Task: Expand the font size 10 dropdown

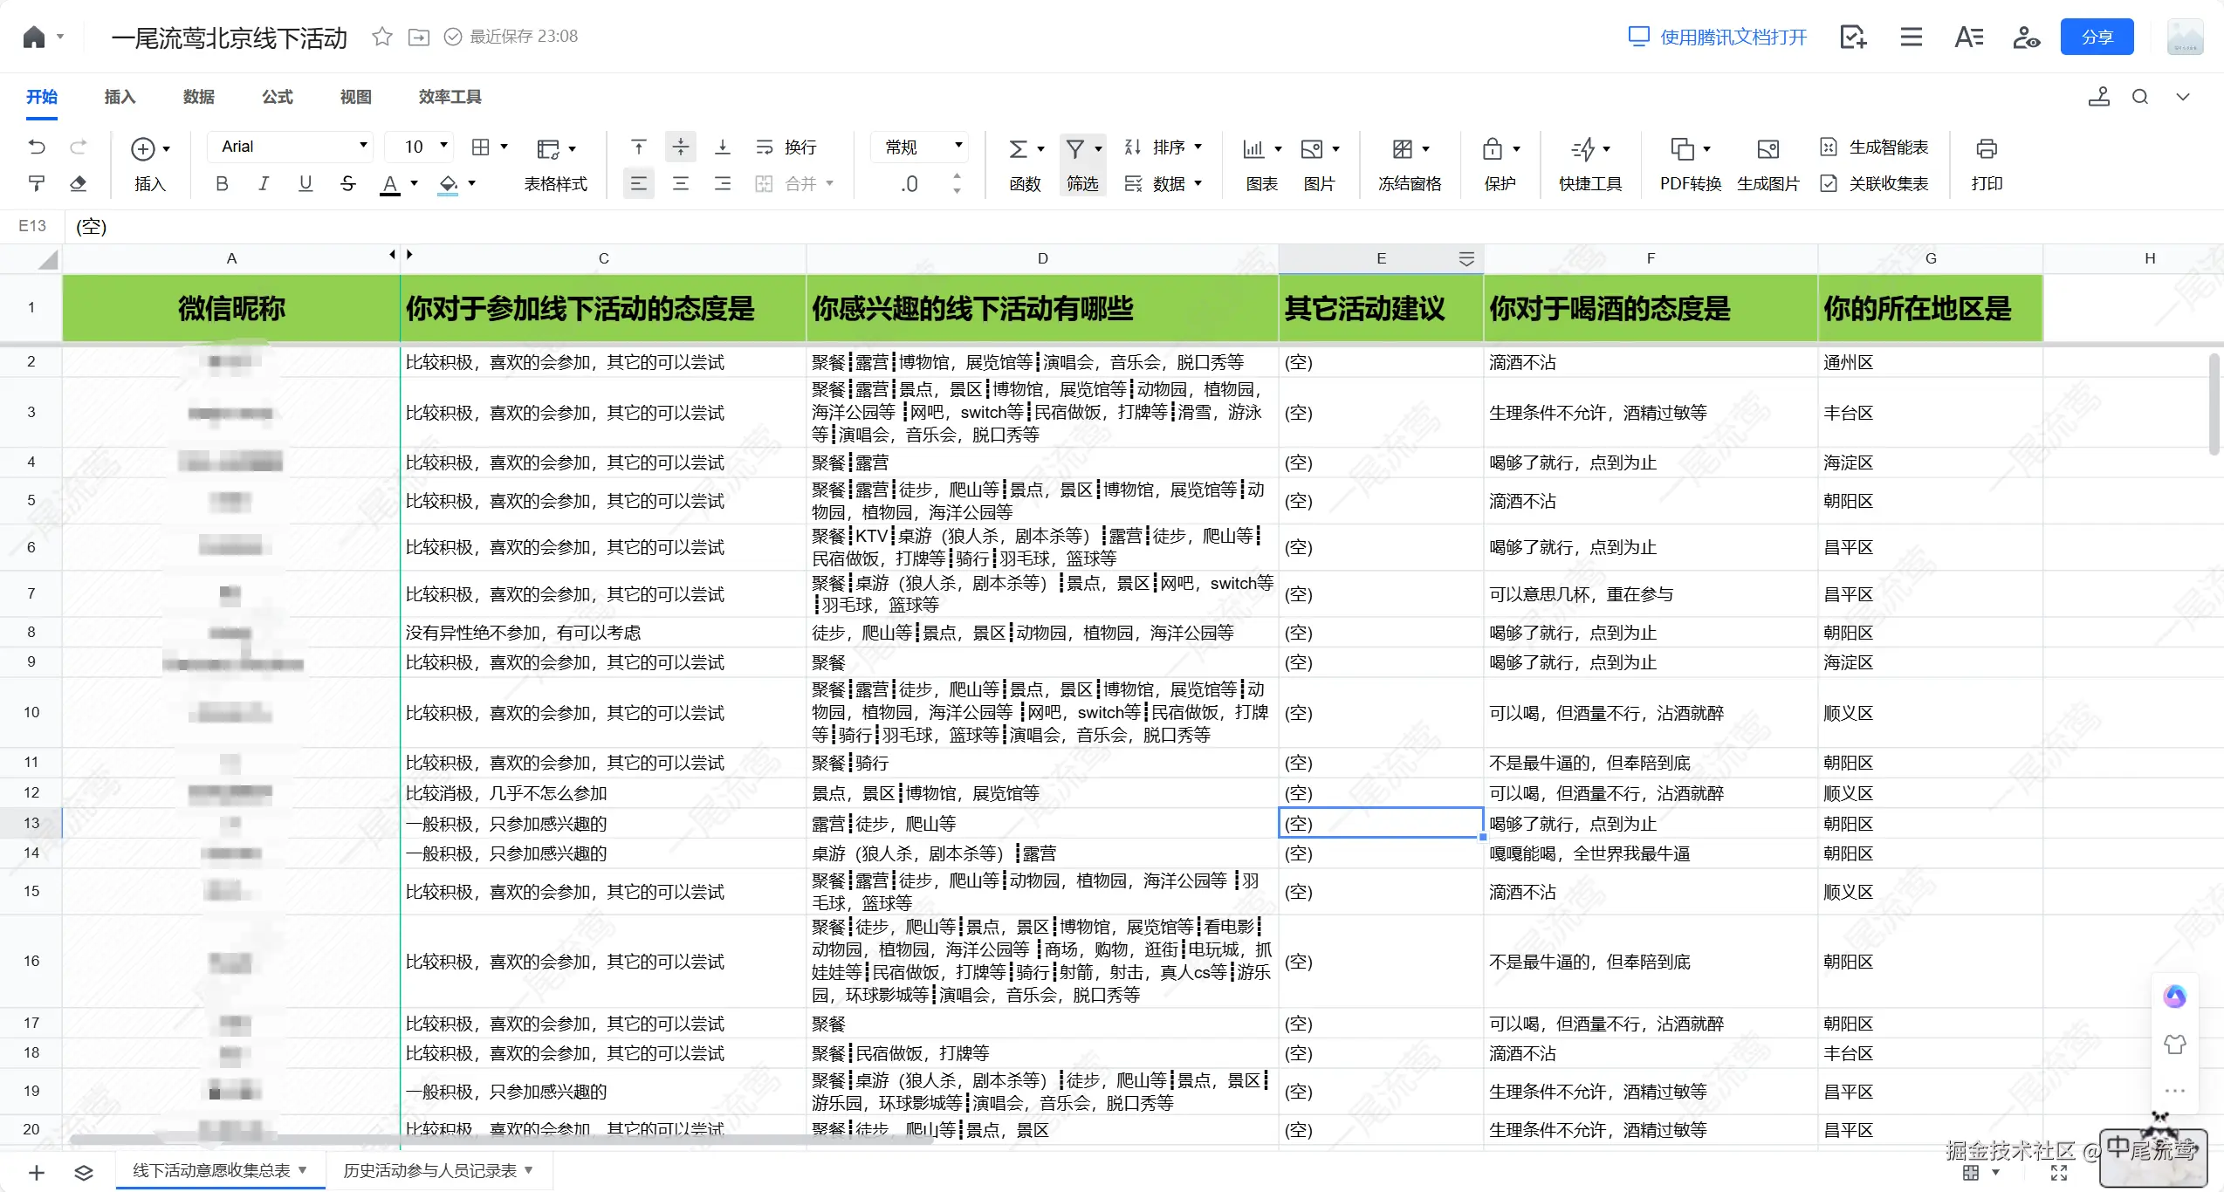Action: tap(443, 146)
